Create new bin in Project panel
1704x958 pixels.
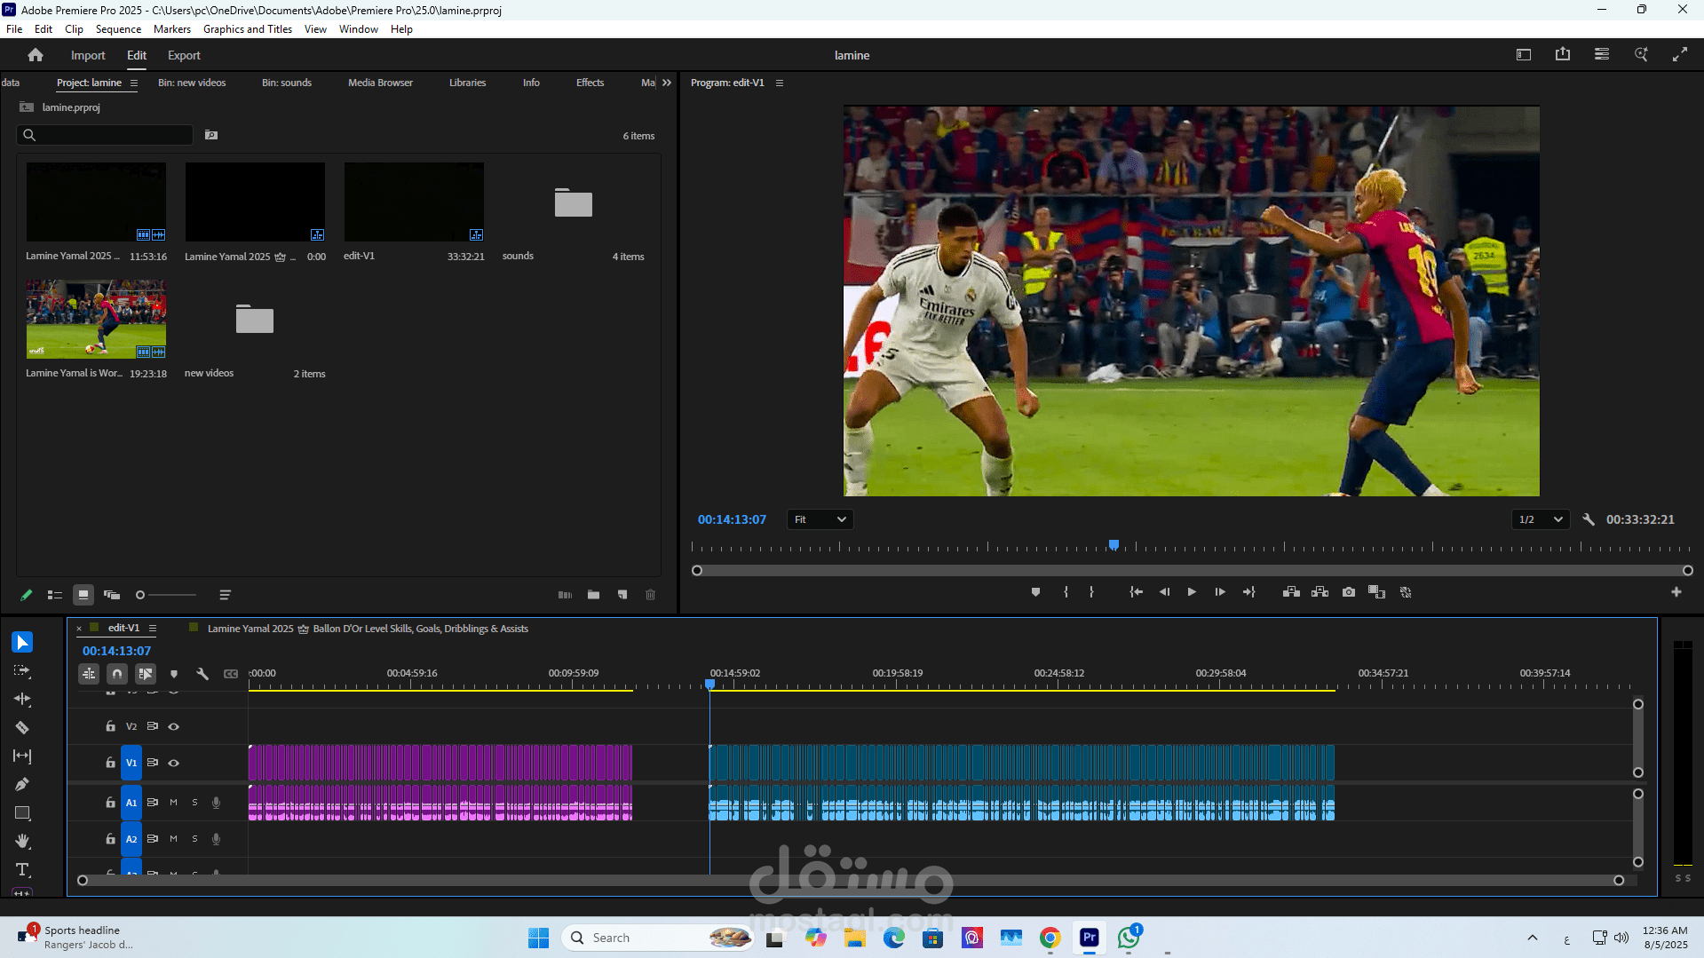click(x=593, y=595)
